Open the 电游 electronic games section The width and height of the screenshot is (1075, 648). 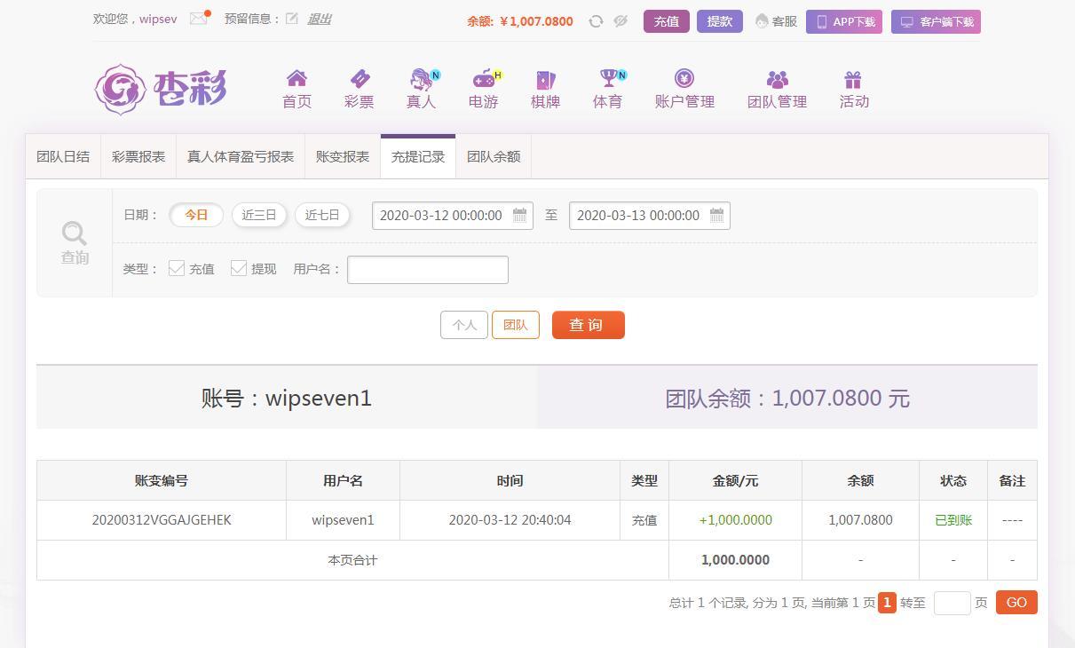click(x=484, y=90)
